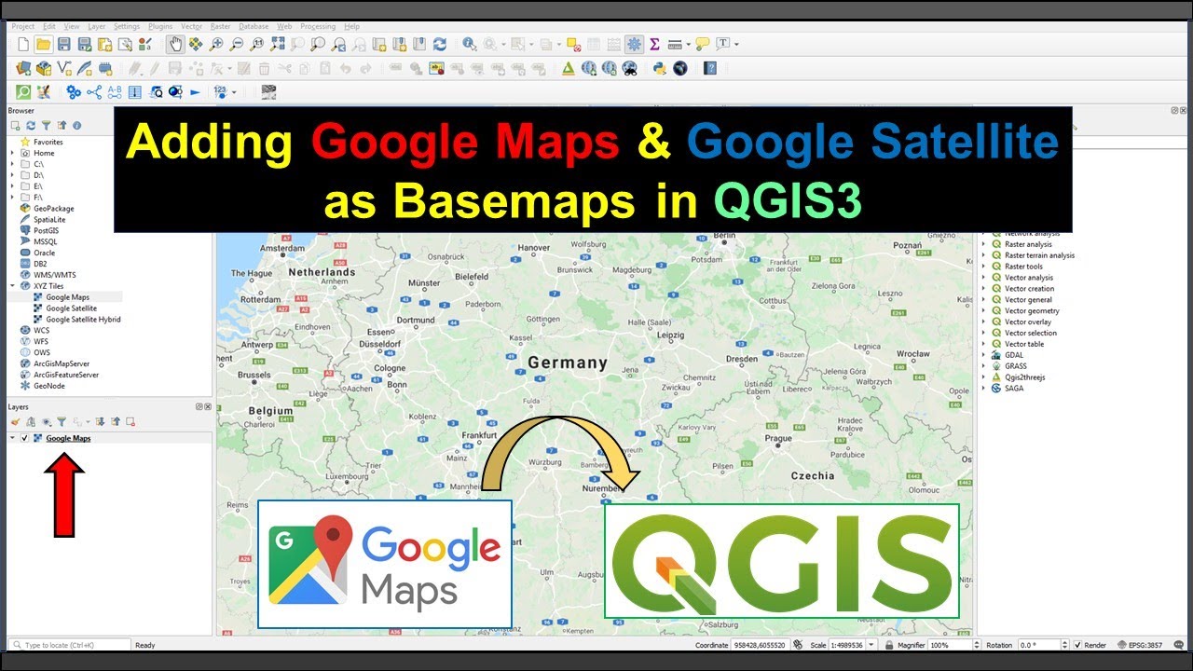Close the Layers panel
1193x671 pixels.
click(x=207, y=407)
